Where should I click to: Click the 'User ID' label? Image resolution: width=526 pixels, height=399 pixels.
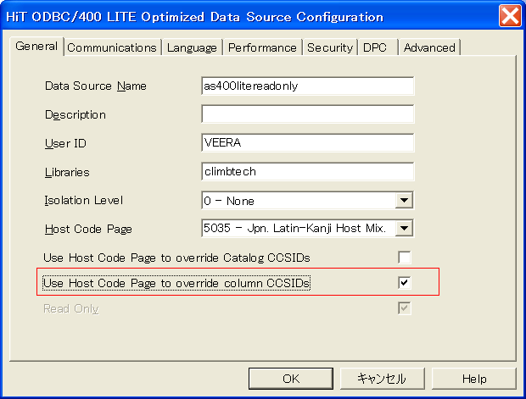65,143
